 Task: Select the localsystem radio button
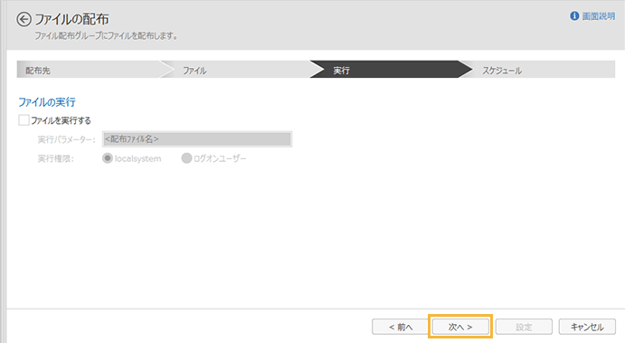coord(108,158)
